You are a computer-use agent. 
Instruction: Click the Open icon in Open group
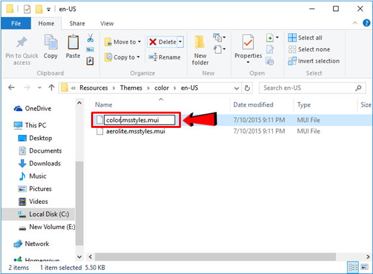coord(269,38)
